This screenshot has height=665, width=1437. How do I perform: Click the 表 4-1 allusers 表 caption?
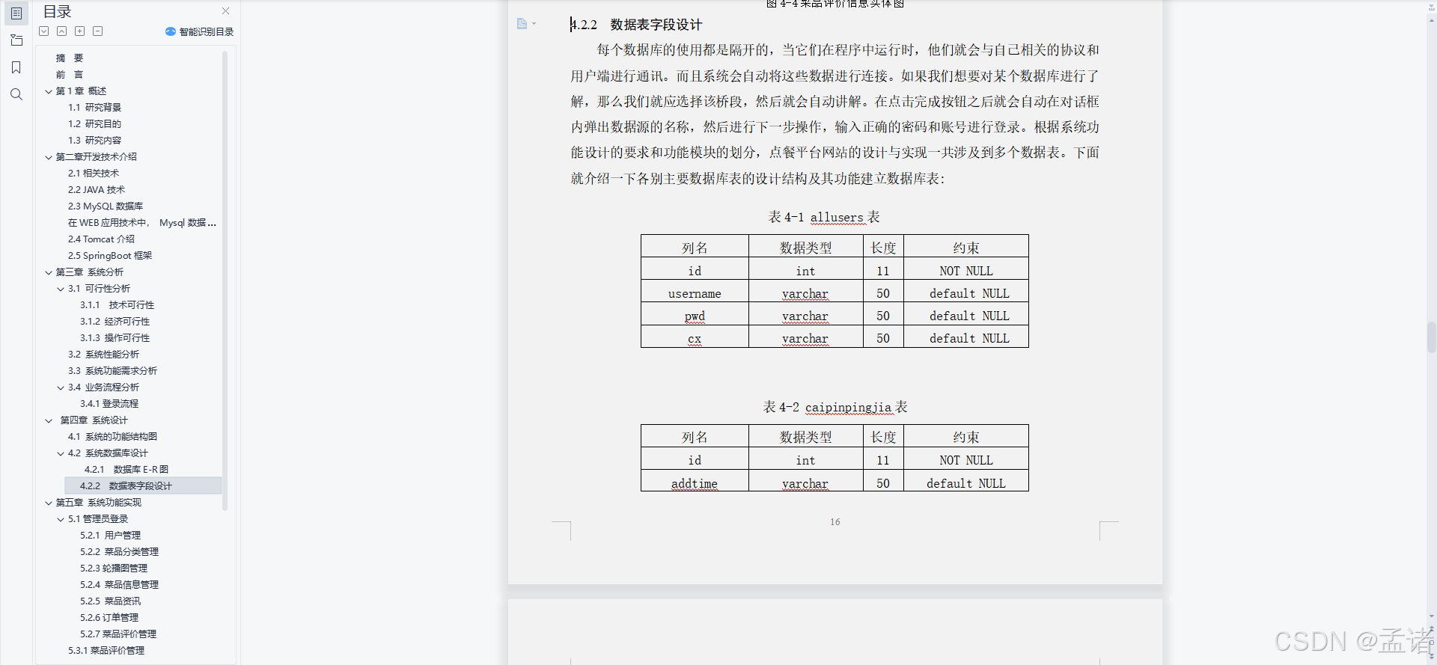coord(824,217)
